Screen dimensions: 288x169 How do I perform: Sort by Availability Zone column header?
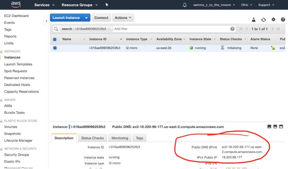click(x=171, y=39)
